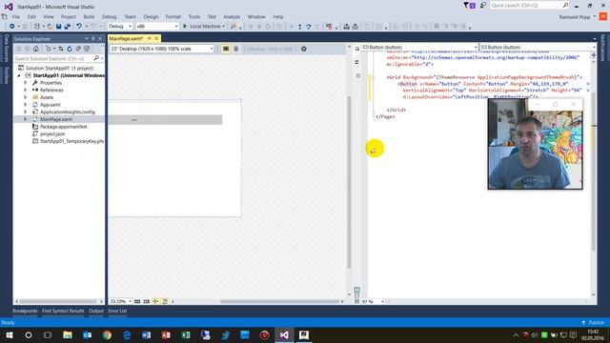Image resolution: width=610 pixels, height=343 pixels.
Task: Click the Sync with Active Document icon
Action: (61, 49)
